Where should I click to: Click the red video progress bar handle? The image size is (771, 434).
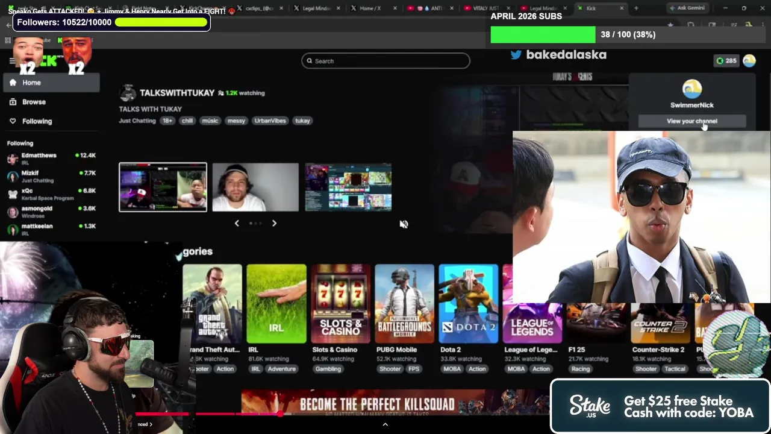click(280, 414)
